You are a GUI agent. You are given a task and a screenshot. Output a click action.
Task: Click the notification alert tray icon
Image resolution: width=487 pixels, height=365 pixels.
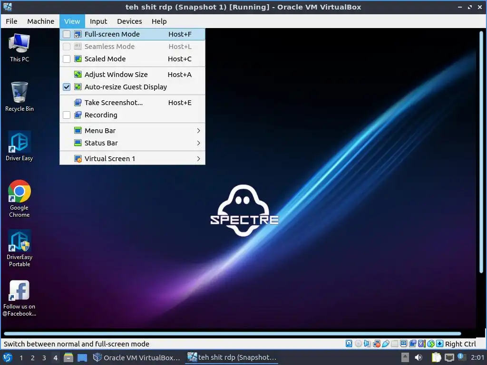pos(461,357)
